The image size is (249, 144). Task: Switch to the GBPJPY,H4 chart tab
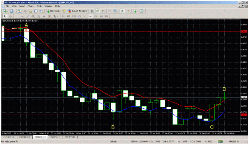point(70,137)
